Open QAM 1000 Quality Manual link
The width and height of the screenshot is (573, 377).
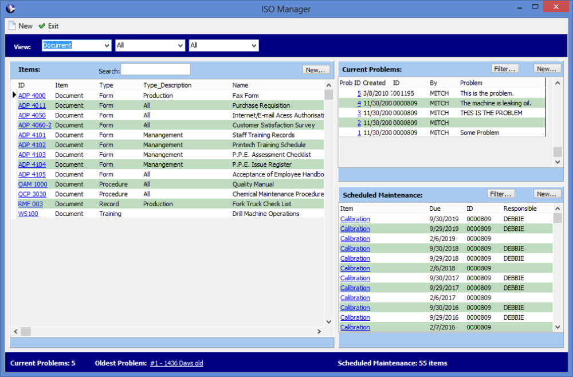tap(33, 184)
